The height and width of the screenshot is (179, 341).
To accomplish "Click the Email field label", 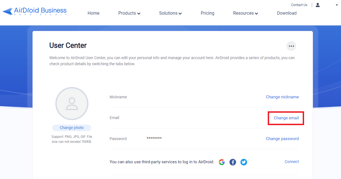I will [114, 118].
